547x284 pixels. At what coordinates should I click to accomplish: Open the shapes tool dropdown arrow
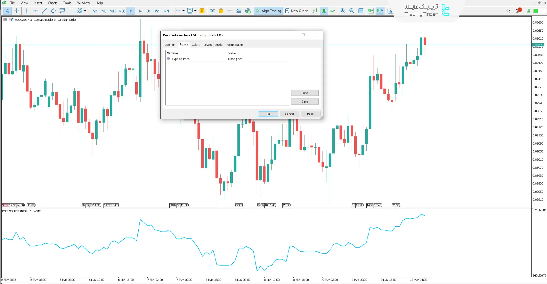click(x=85, y=11)
